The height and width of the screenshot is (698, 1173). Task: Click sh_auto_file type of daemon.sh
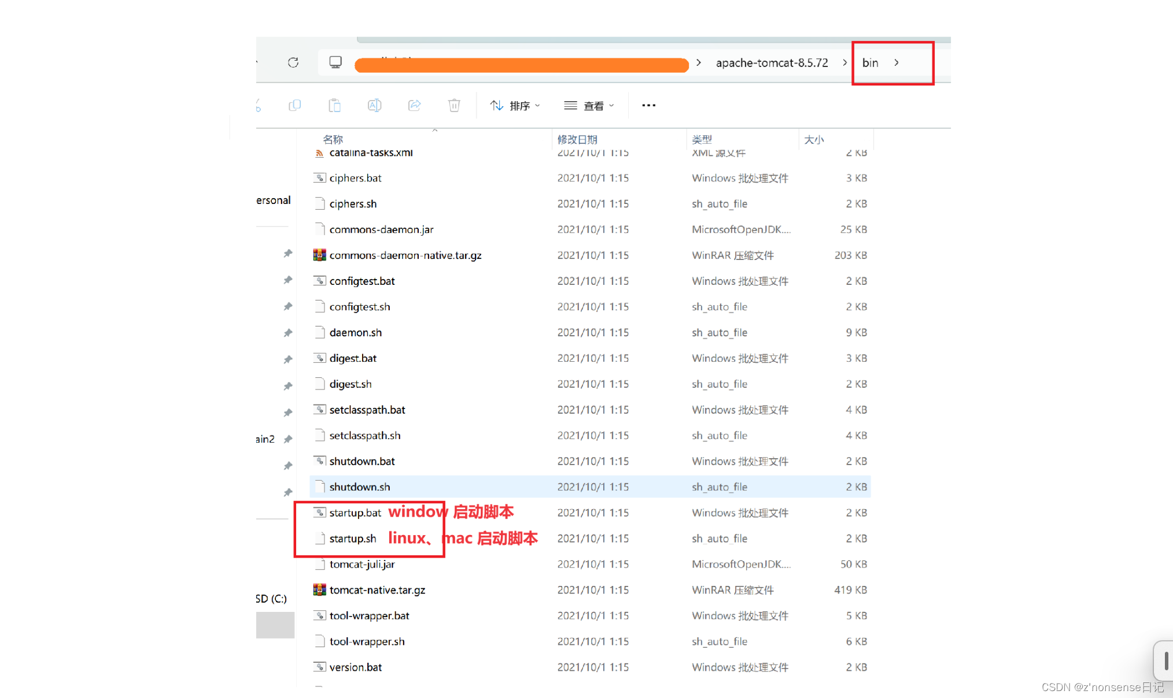(x=720, y=332)
